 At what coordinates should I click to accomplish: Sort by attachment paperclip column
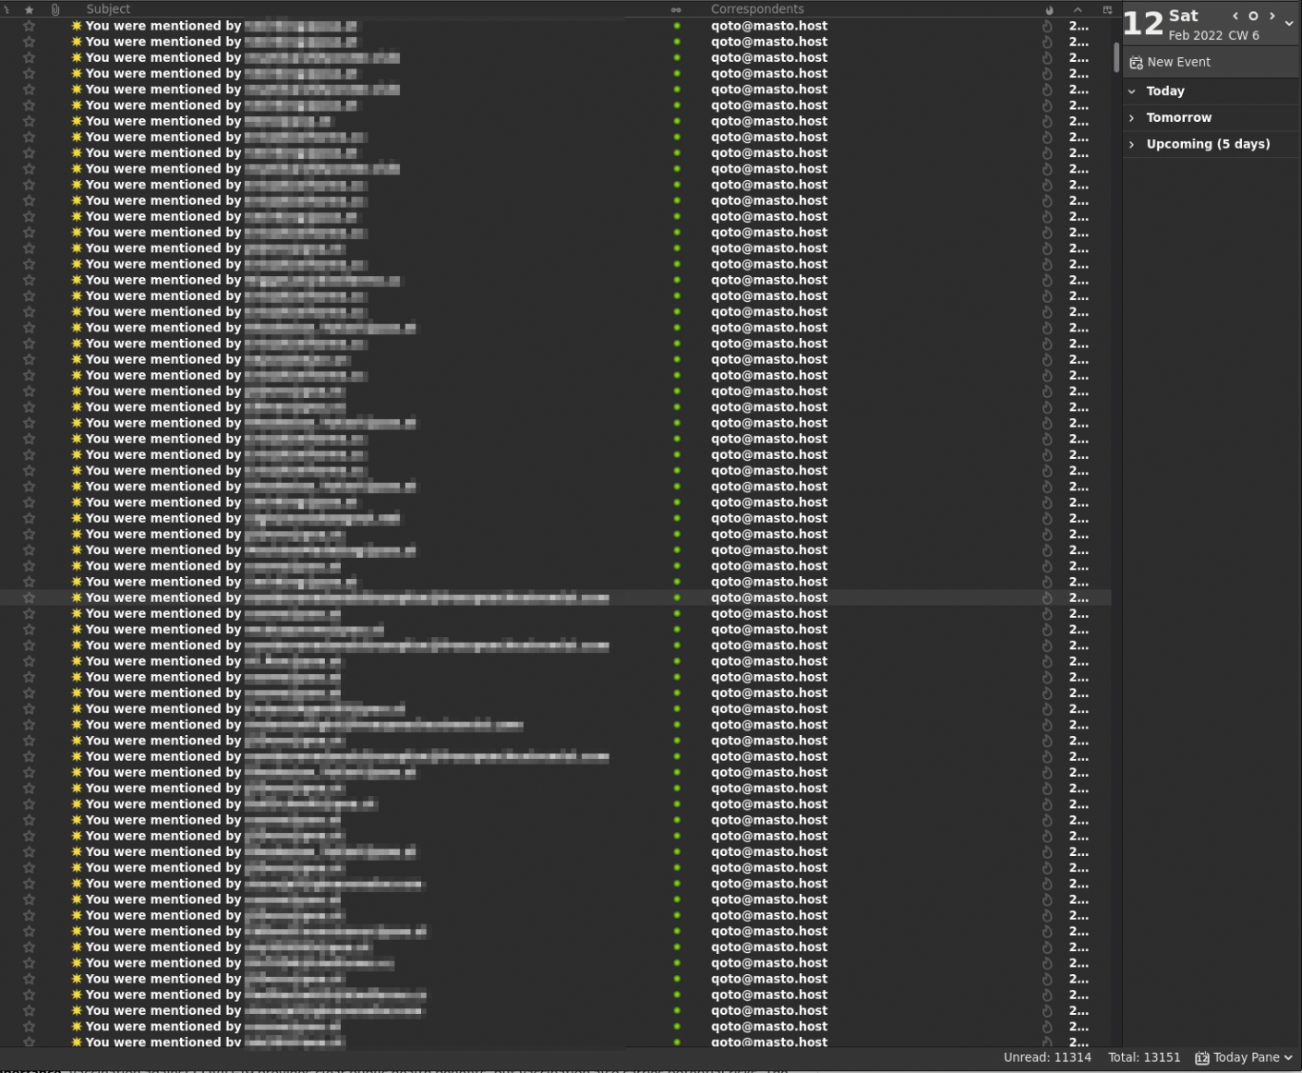click(55, 9)
